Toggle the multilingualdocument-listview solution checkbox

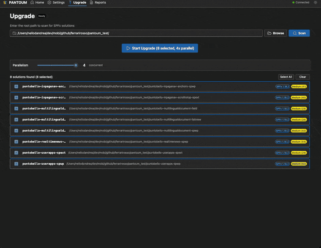click(16, 120)
